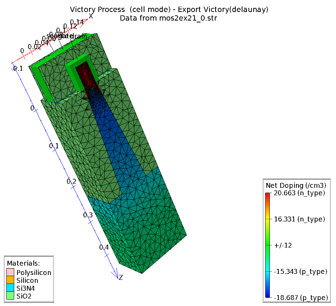Click the red X axis arrow label
Screen dimensions: 336x306
[x=91, y=16]
